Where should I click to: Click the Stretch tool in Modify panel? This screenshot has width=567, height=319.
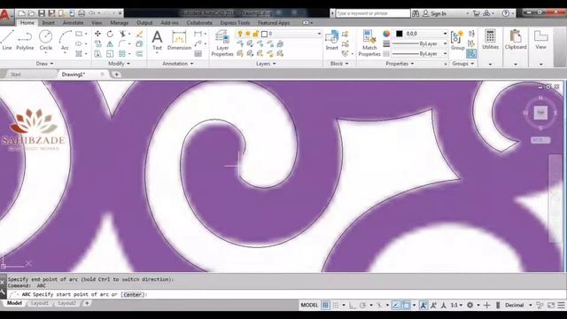97,54
